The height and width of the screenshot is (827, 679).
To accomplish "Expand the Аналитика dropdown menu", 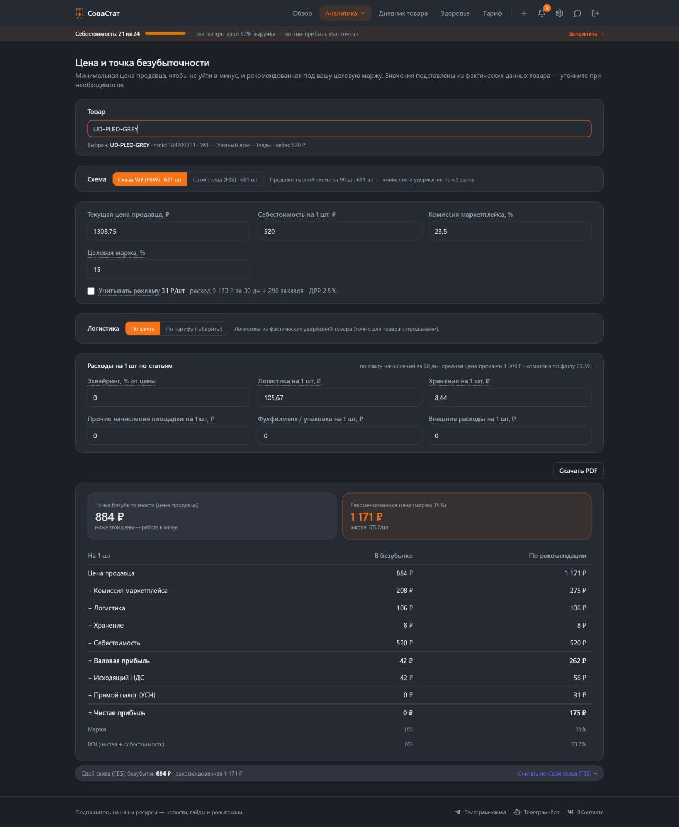I will (x=345, y=13).
